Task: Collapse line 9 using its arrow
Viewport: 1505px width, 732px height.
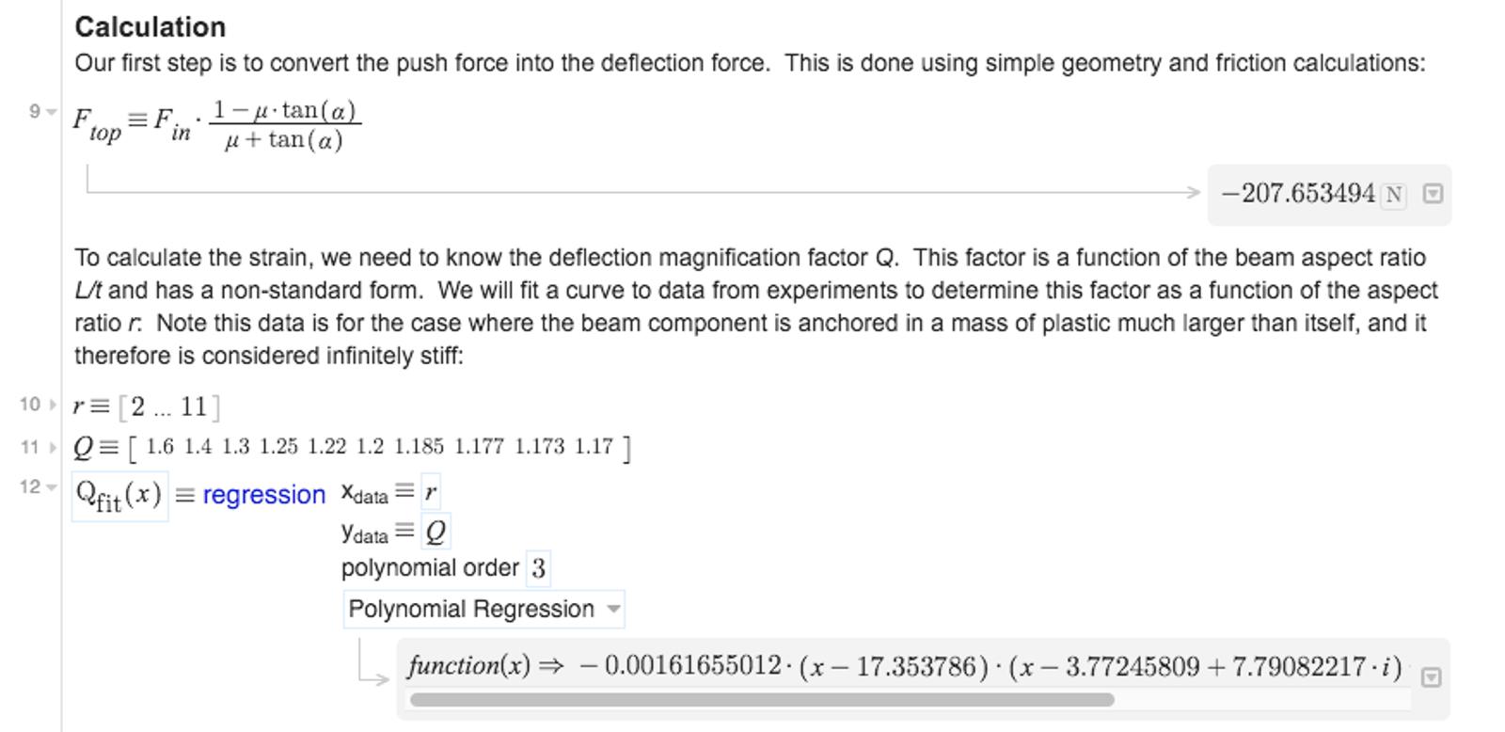Action: (x=51, y=112)
